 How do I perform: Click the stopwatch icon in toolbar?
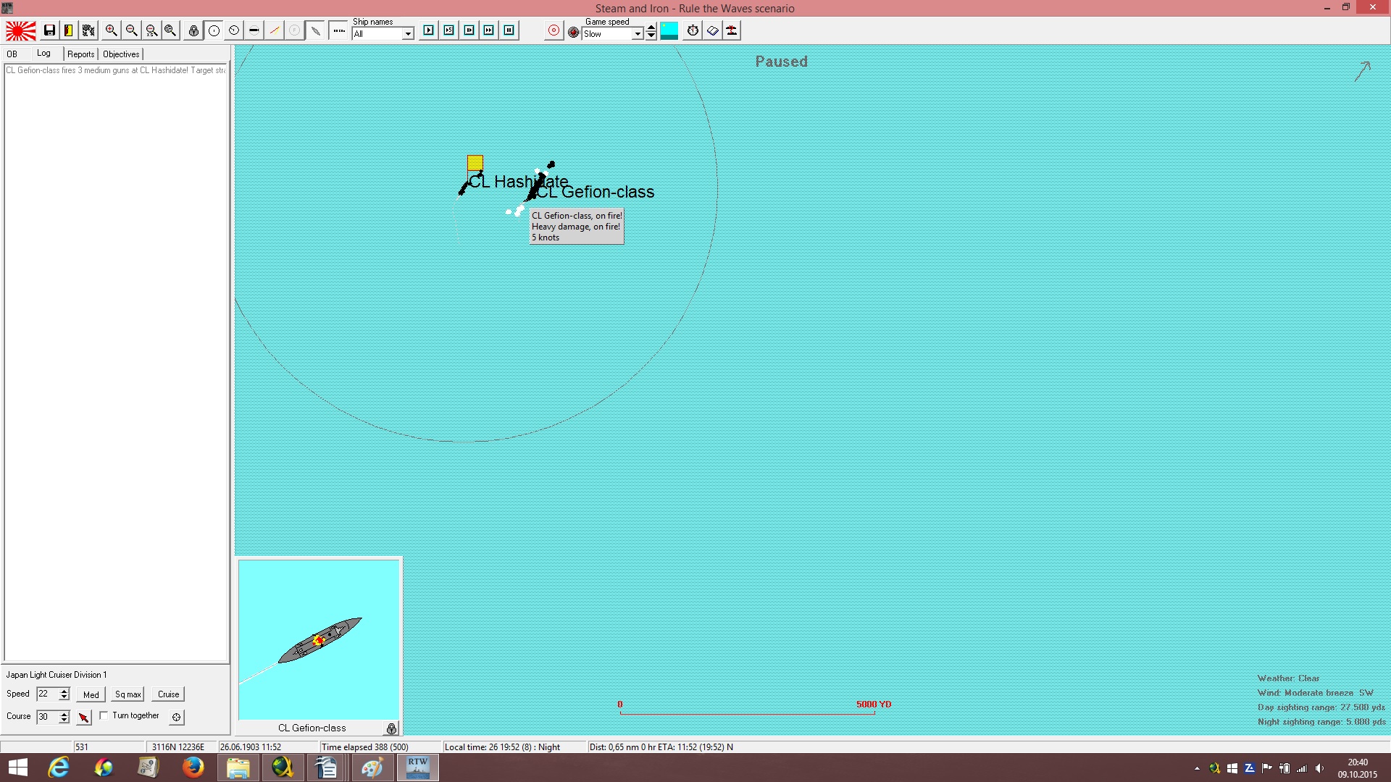point(693,30)
